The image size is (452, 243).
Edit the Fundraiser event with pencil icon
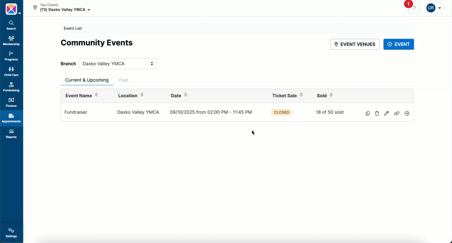pyautogui.click(x=386, y=113)
